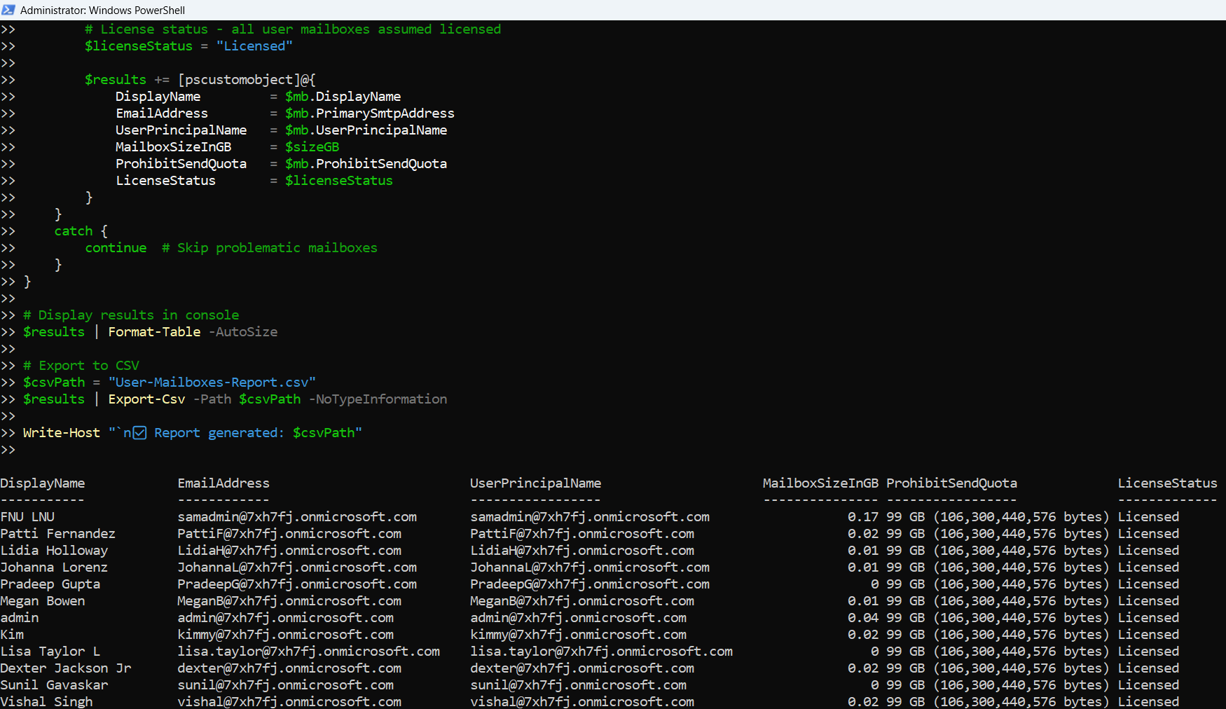Click the DisplayName column header in output
The height and width of the screenshot is (709, 1226).
pyautogui.click(x=43, y=483)
